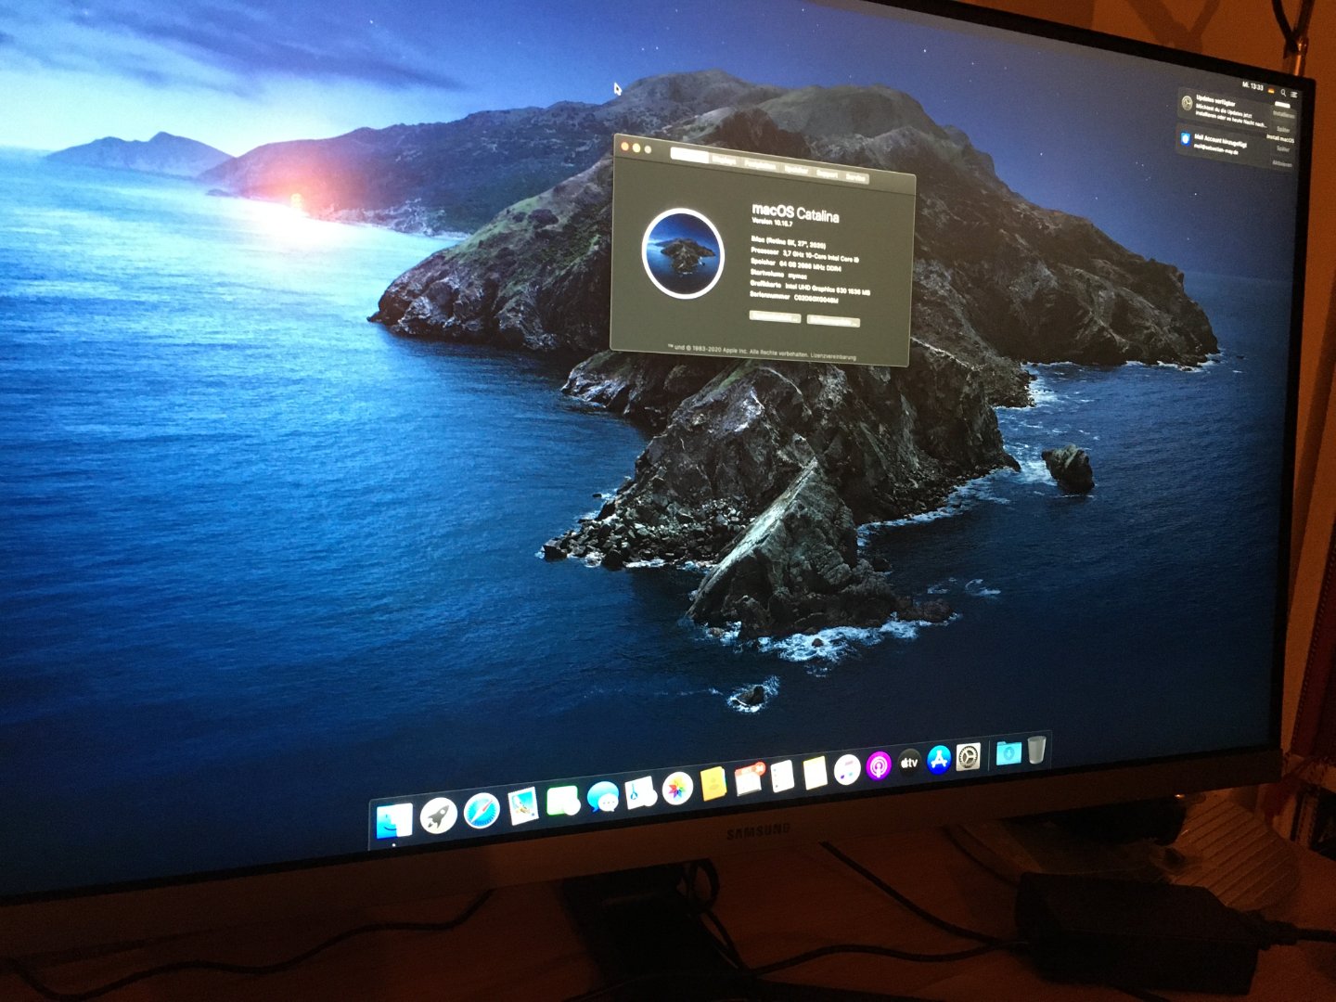Switch to the Speicher tab
The height and width of the screenshot is (1002, 1336).
[796, 169]
